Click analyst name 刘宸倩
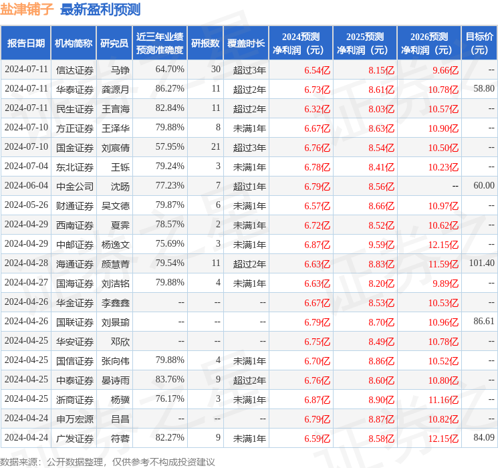The width and height of the screenshot is (498, 468). pyautogui.click(x=115, y=148)
